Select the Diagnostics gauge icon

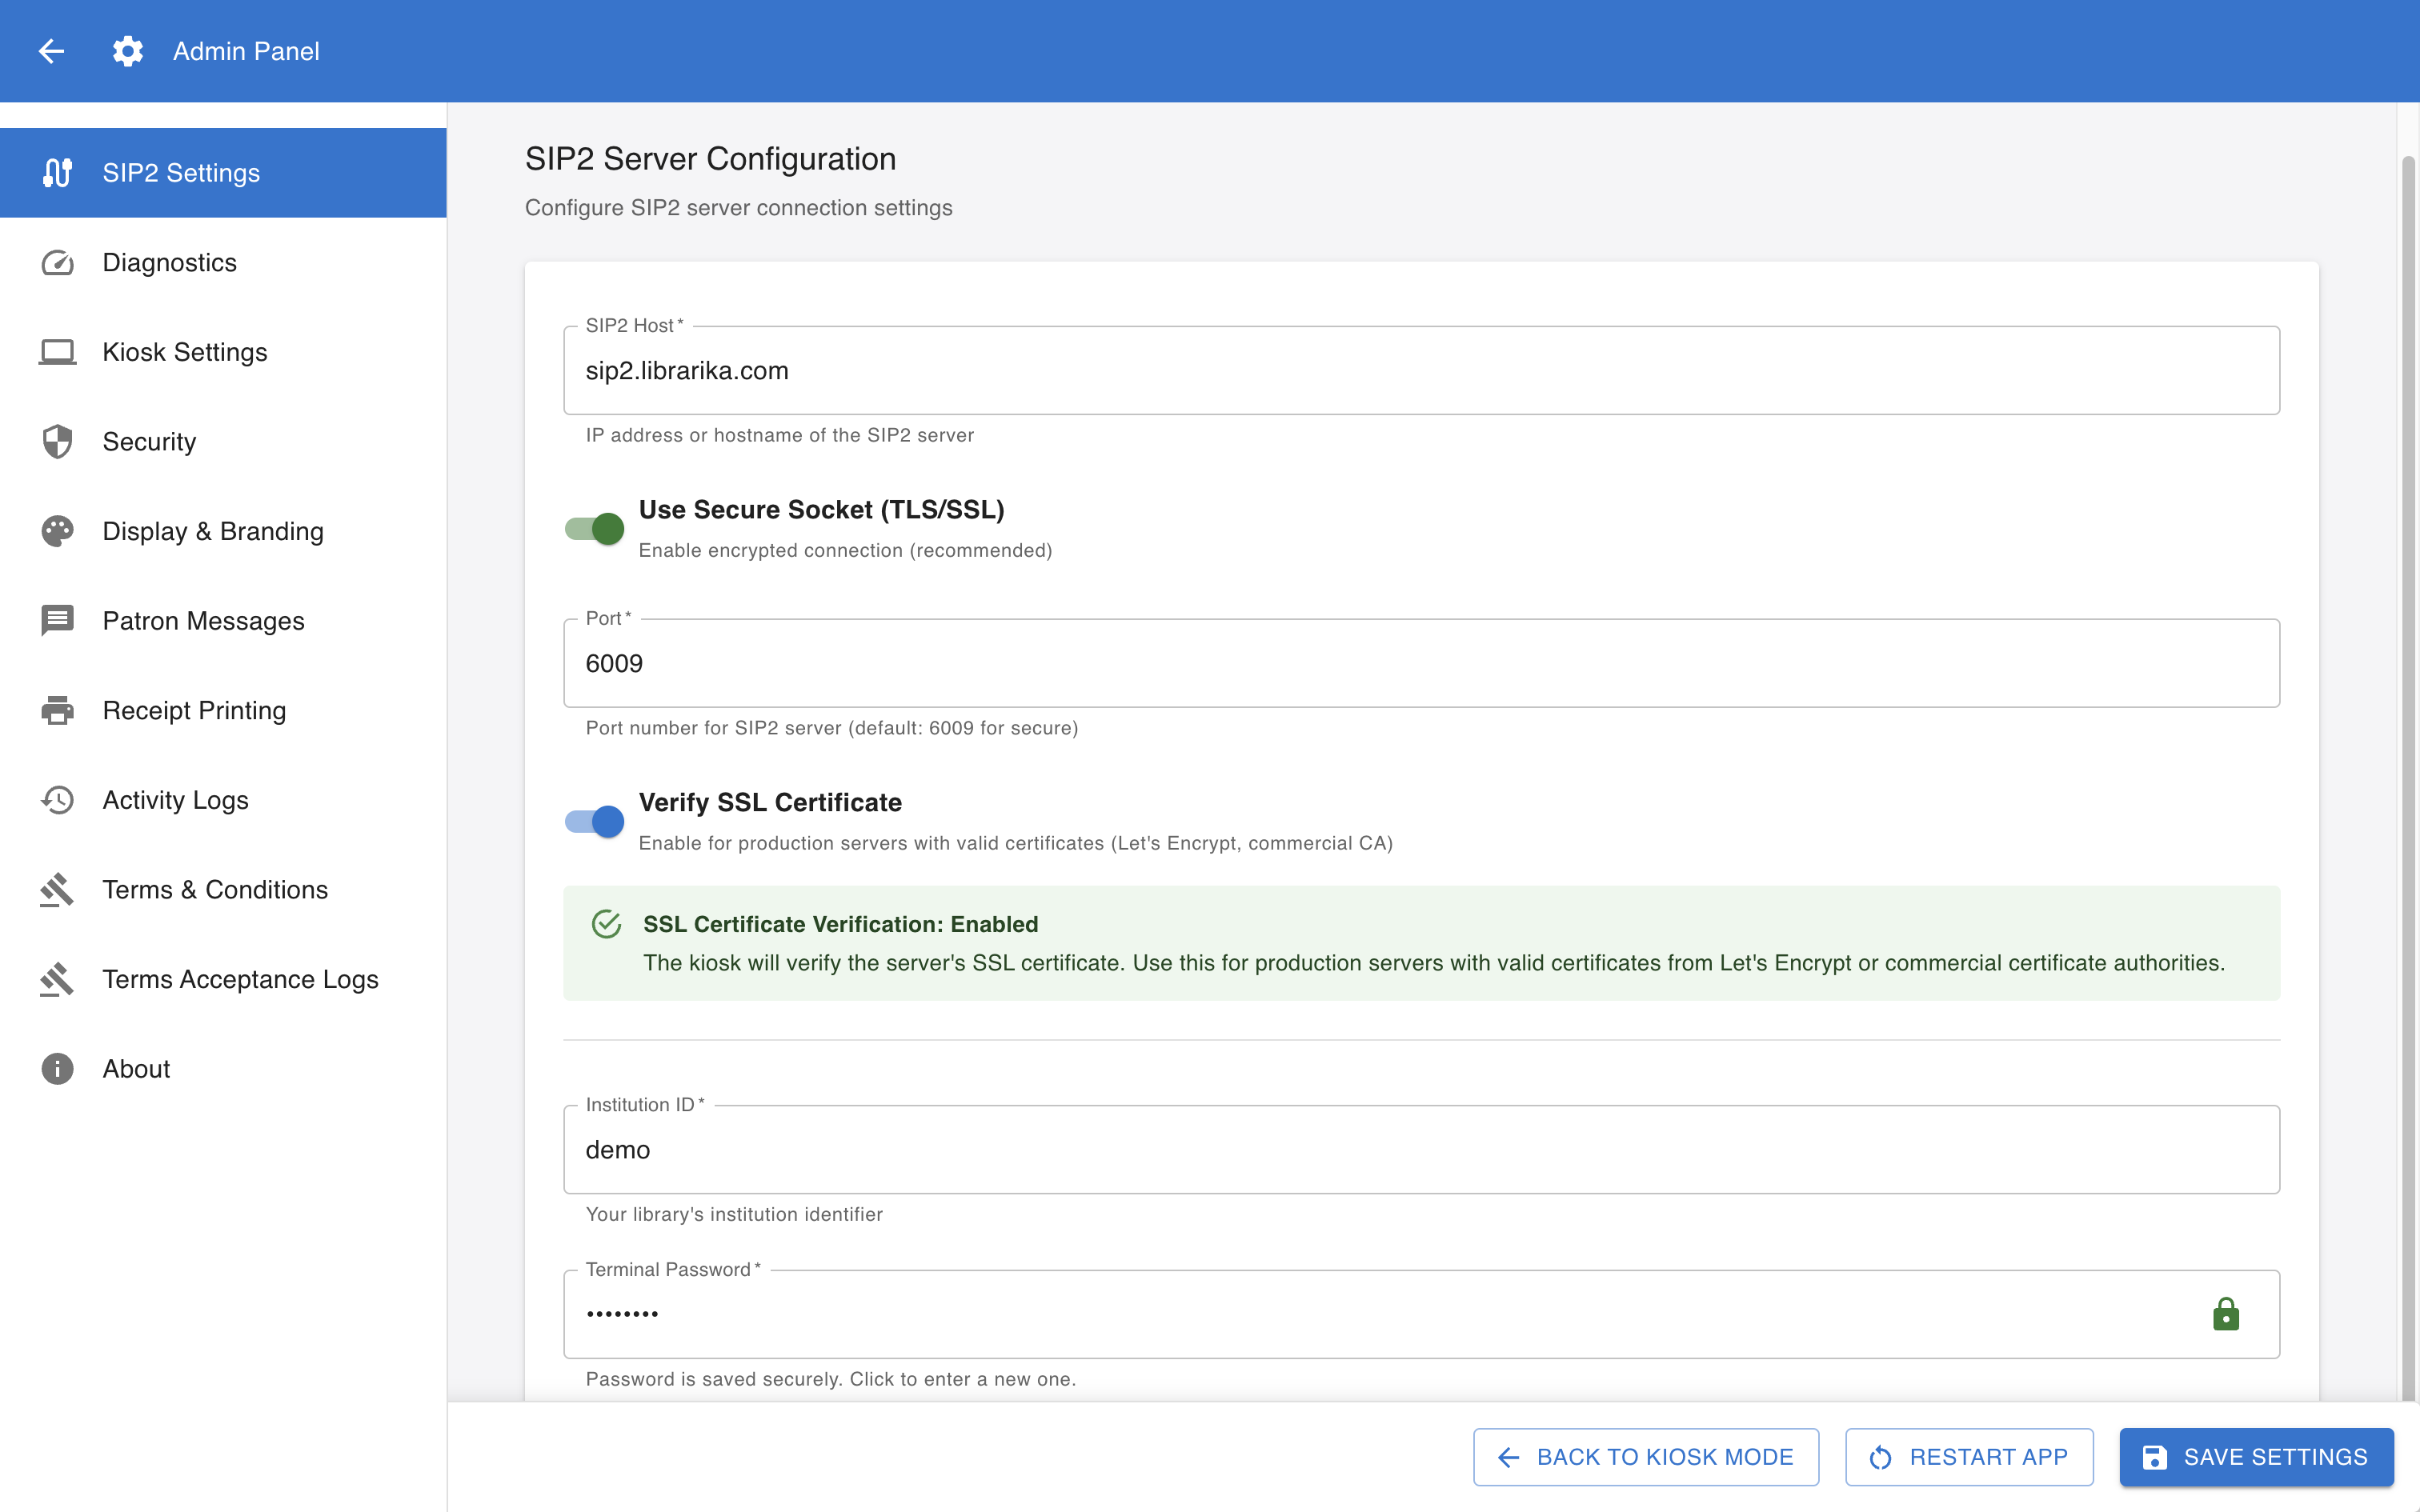[x=57, y=262]
